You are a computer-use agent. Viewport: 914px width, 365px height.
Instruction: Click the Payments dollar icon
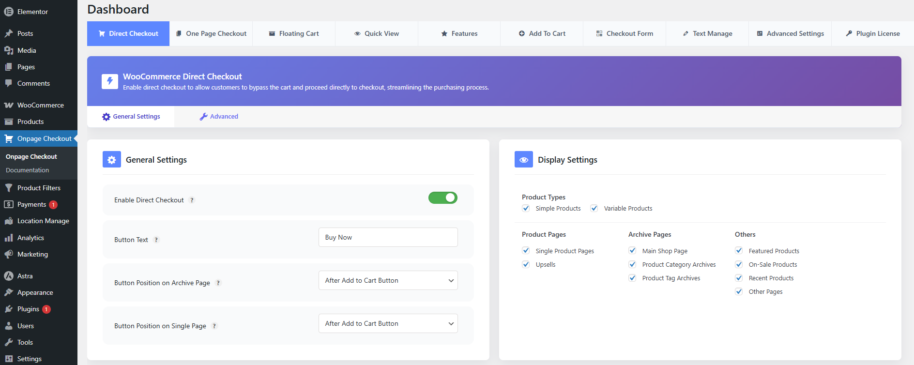pyautogui.click(x=9, y=204)
